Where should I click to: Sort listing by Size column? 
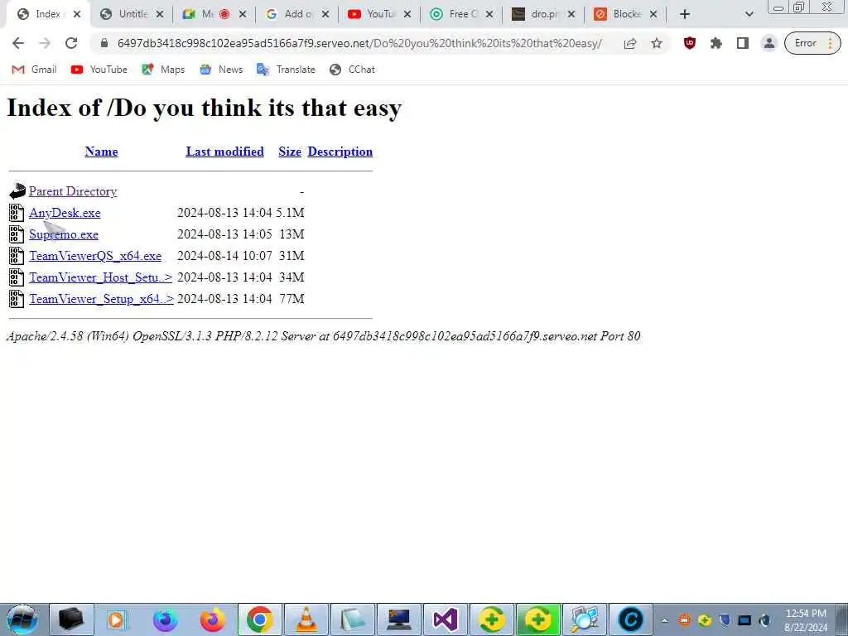coord(290,152)
